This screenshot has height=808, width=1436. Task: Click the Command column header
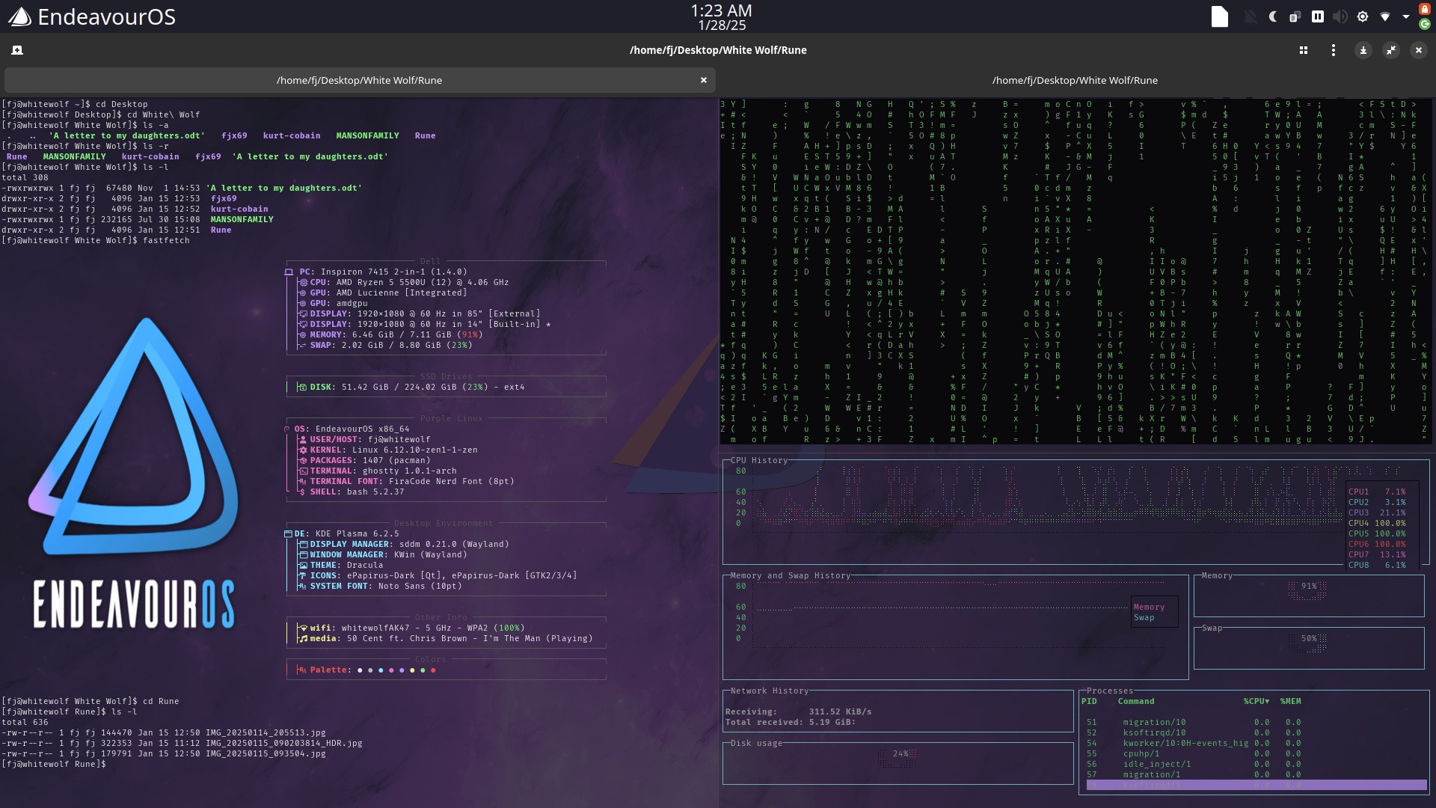(x=1136, y=701)
